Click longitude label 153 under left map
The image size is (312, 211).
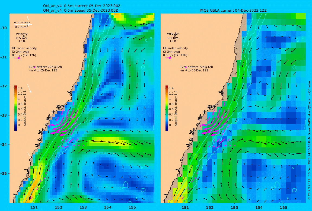83,207
